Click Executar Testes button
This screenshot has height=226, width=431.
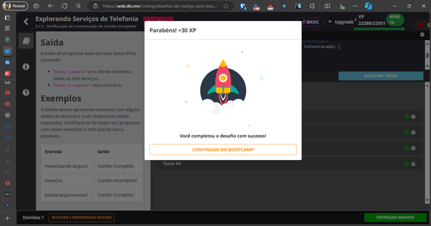[381, 76]
